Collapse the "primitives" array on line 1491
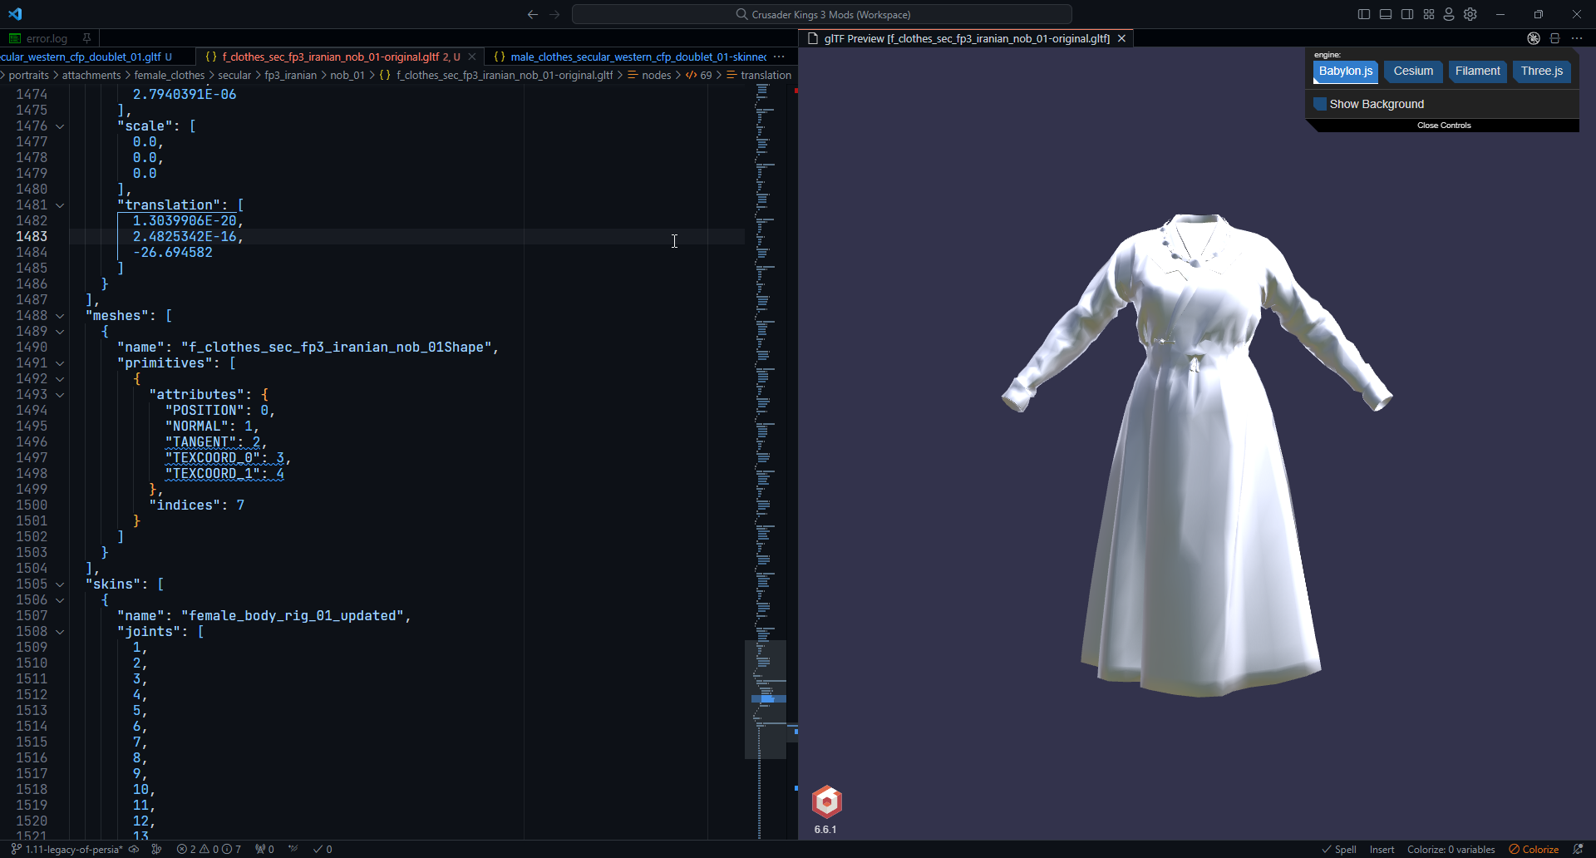Image resolution: width=1596 pixels, height=858 pixels. 60,363
